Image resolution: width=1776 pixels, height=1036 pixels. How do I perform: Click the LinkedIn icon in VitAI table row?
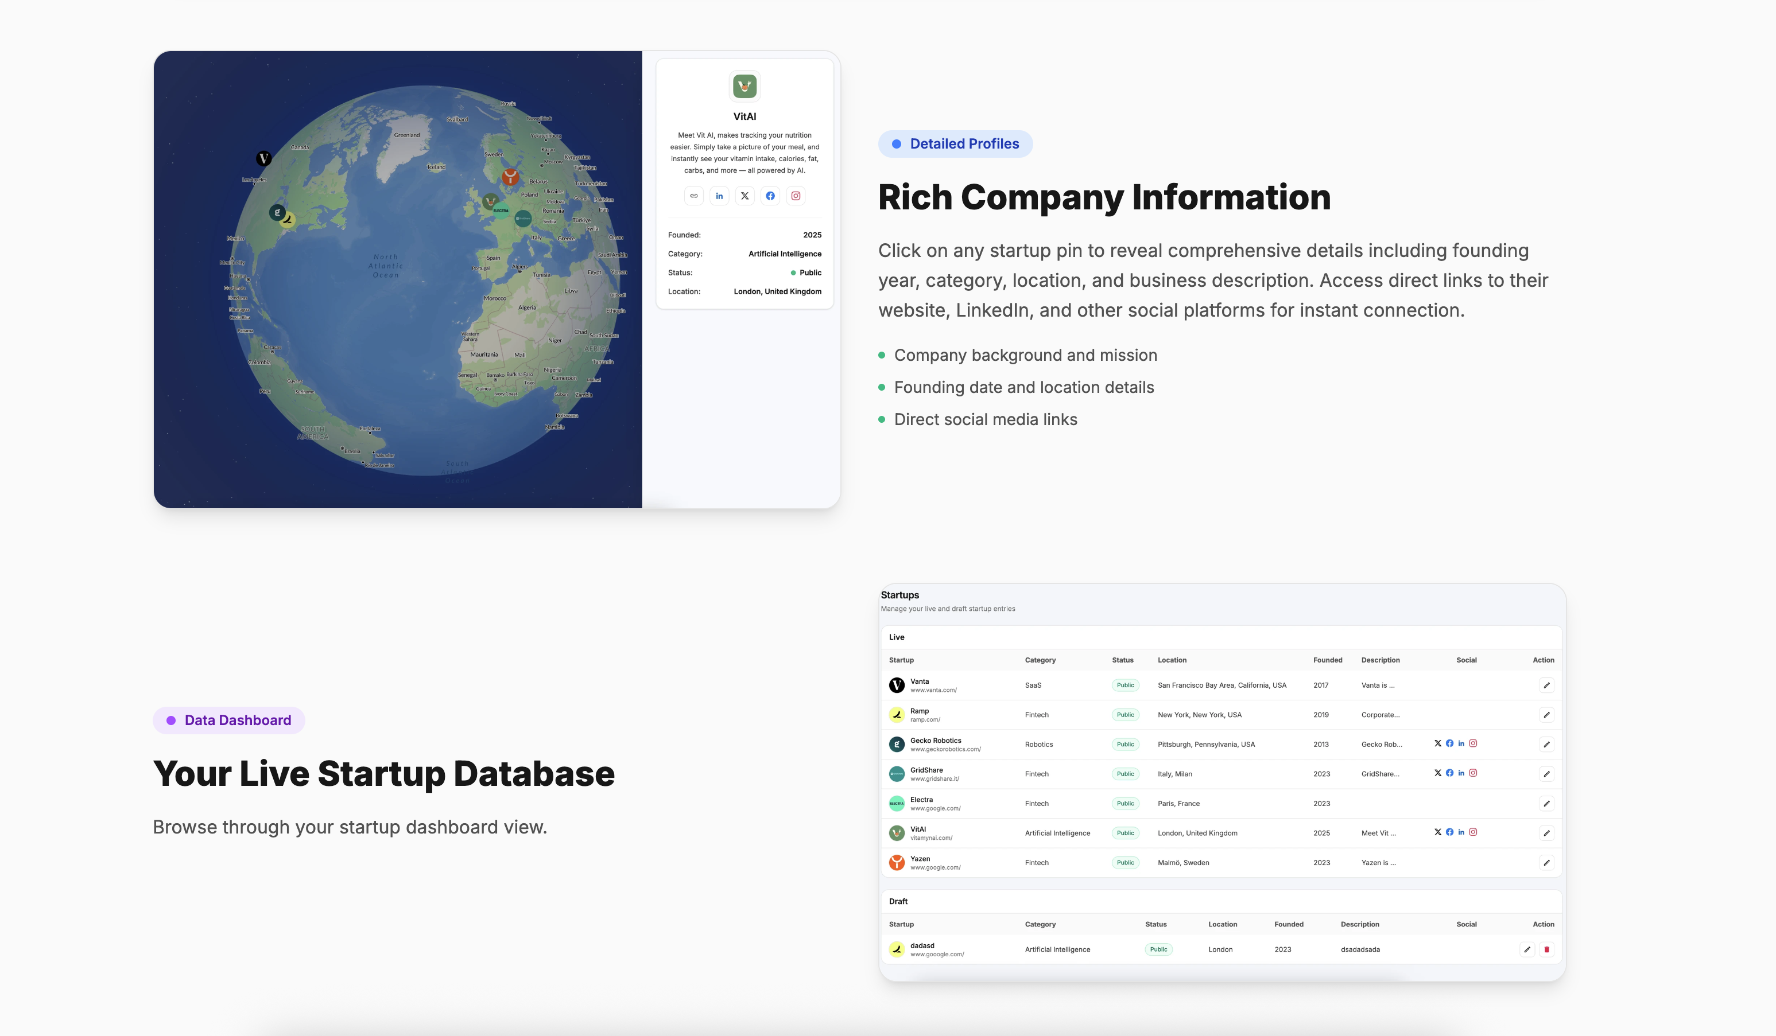pos(1461,832)
